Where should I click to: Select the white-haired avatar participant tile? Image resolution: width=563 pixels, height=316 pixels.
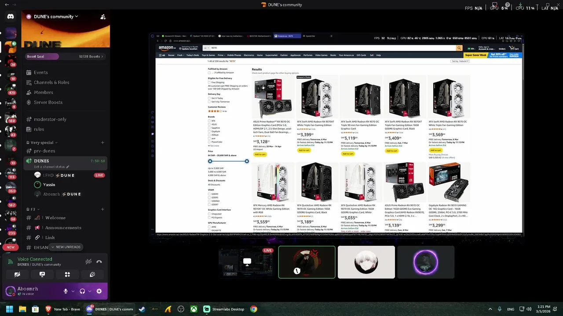tap(366, 262)
